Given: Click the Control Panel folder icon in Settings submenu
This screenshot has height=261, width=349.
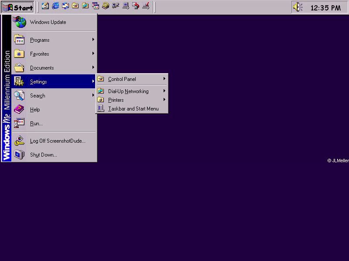Looking at the screenshot, I should pos(101,79).
